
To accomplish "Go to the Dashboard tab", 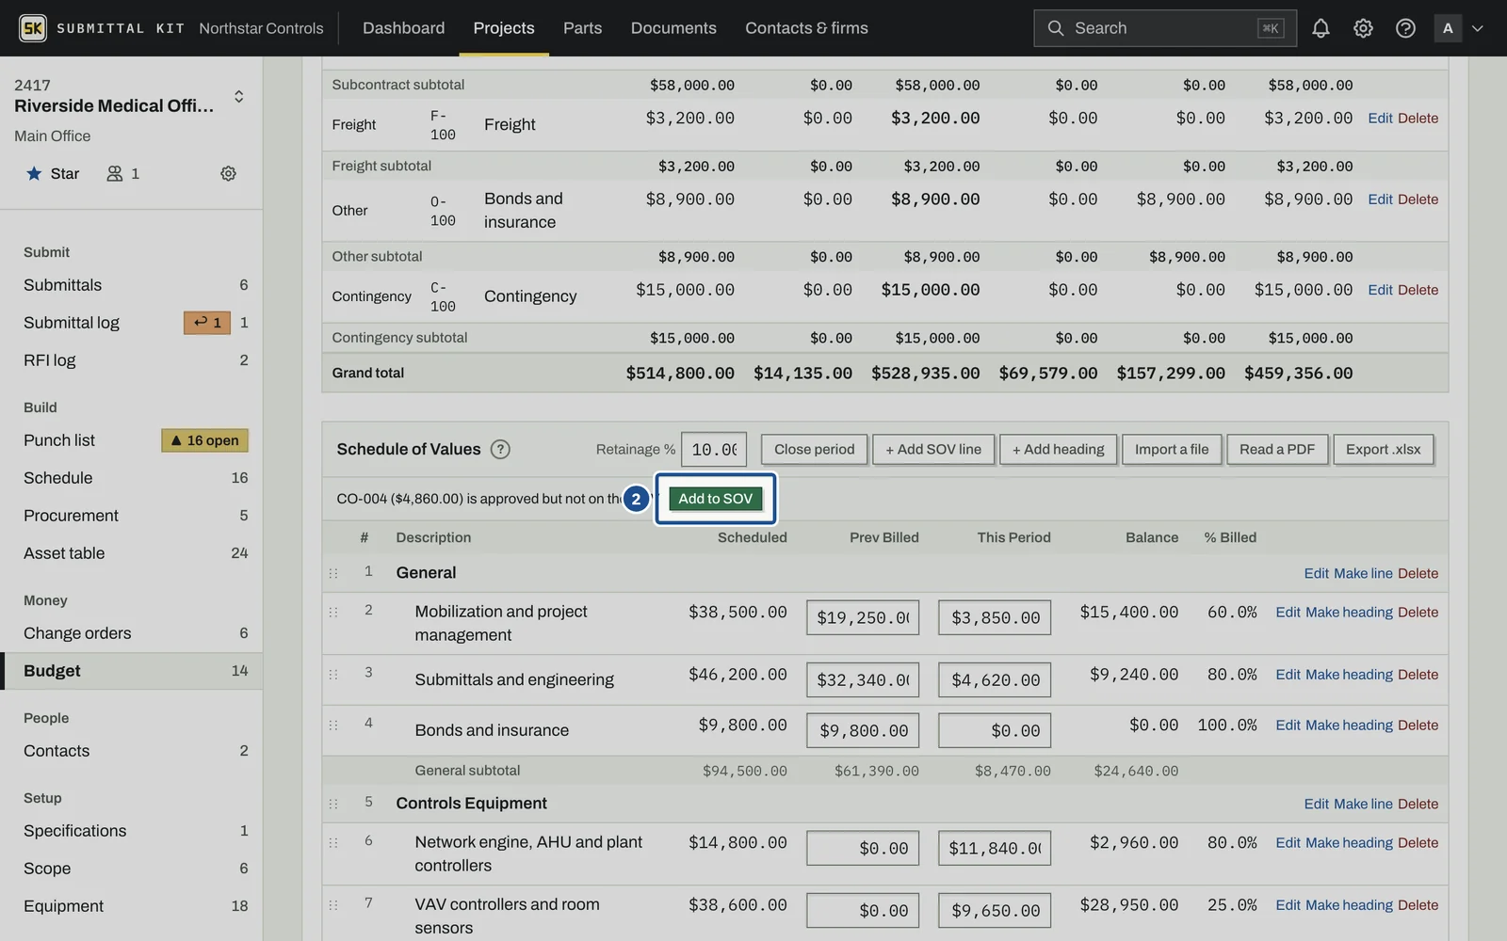I will click(403, 28).
